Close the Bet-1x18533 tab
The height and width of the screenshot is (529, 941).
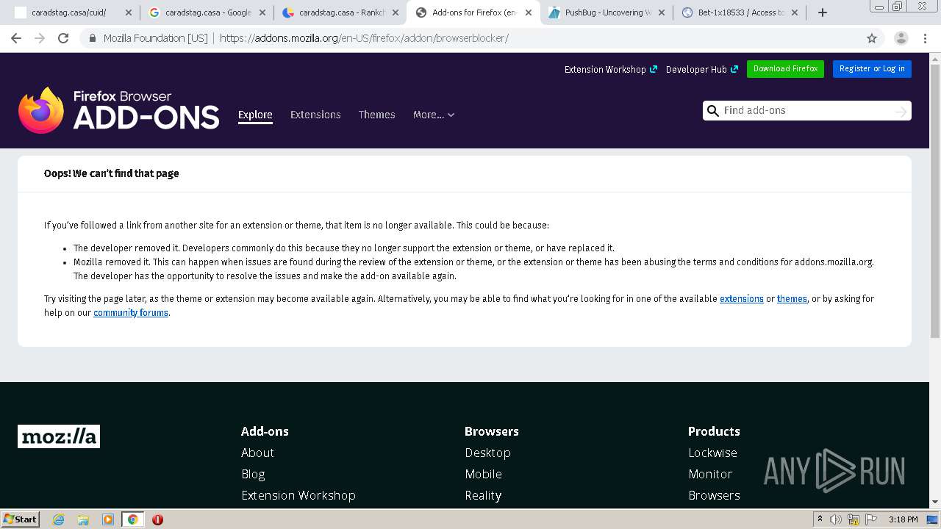(x=795, y=12)
